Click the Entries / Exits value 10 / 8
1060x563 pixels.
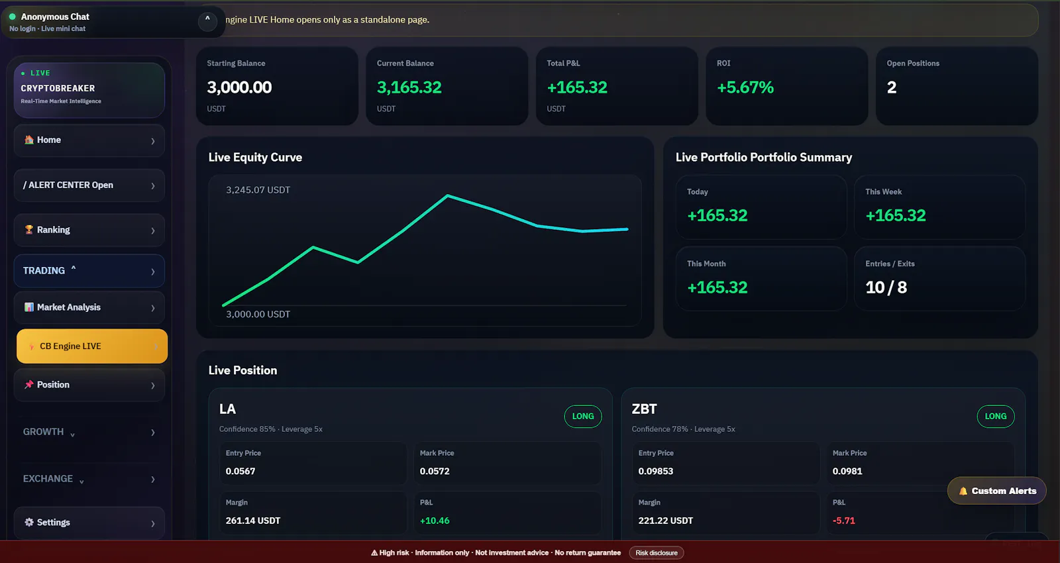(x=886, y=287)
